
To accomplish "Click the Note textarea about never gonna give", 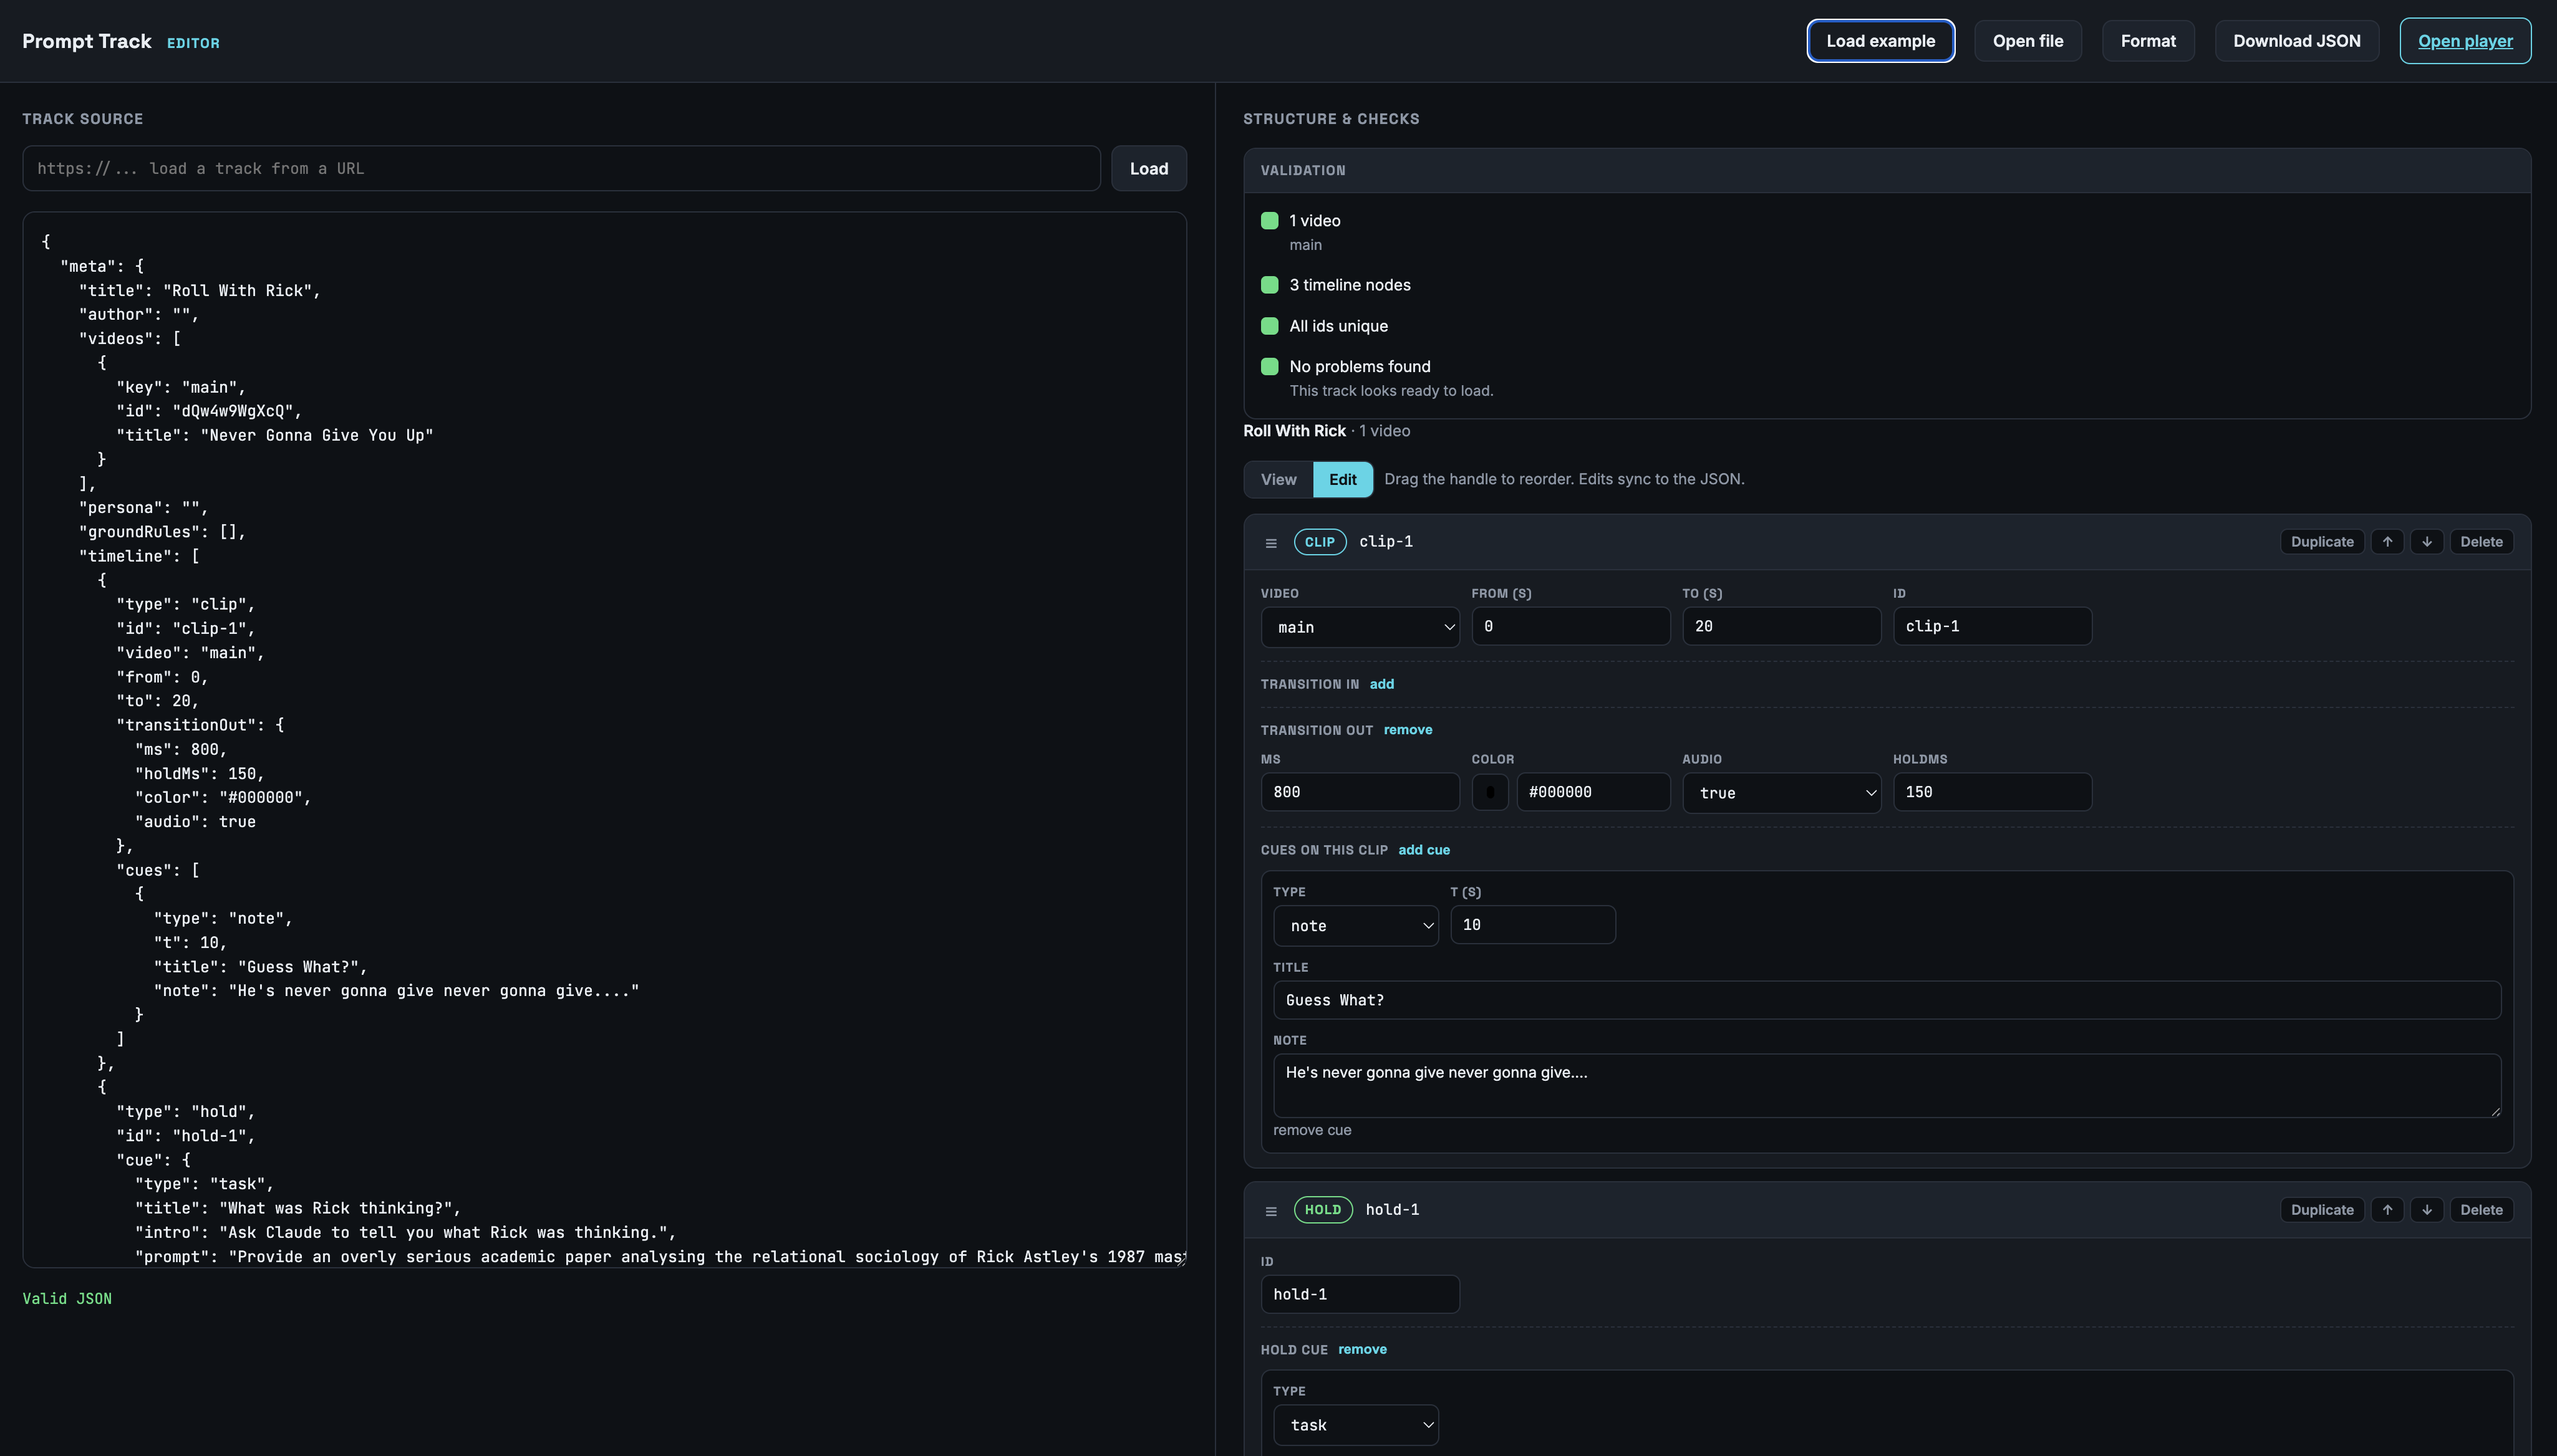I will 1887,1086.
